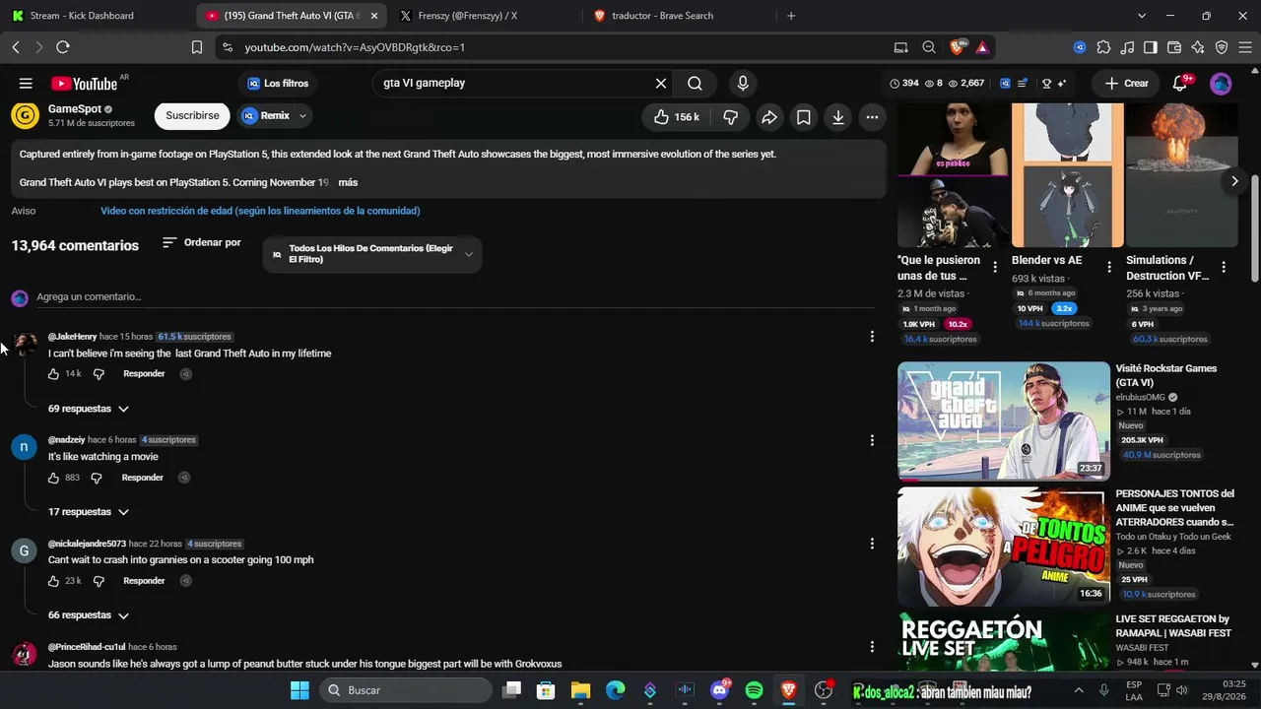Open options for 'Blender vs AE' video

[x=1109, y=267]
